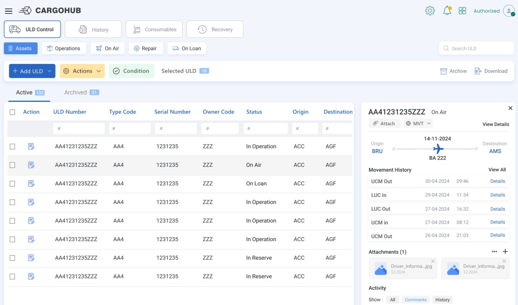
Task: Open settings via the gear icon
Action: 430,11
